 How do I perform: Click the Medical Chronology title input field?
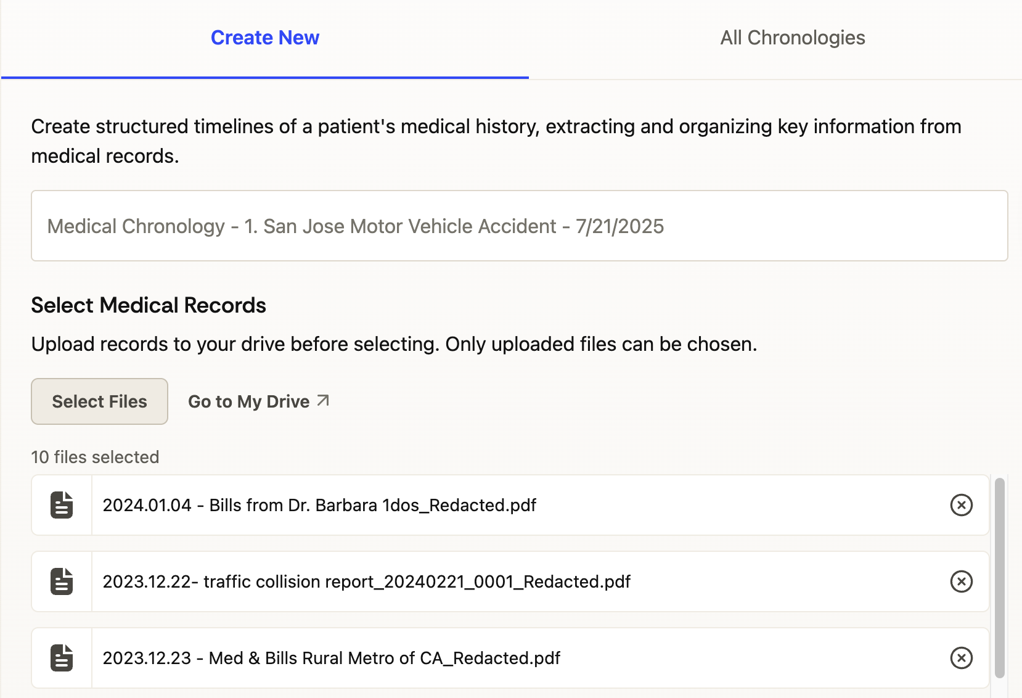519,226
